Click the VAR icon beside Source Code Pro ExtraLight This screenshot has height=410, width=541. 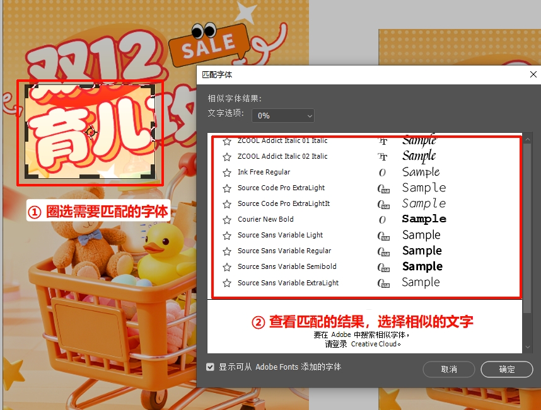point(383,187)
